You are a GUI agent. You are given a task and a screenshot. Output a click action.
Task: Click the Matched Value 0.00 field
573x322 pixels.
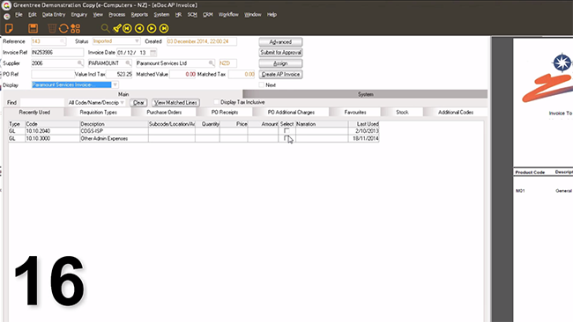pyautogui.click(x=182, y=74)
